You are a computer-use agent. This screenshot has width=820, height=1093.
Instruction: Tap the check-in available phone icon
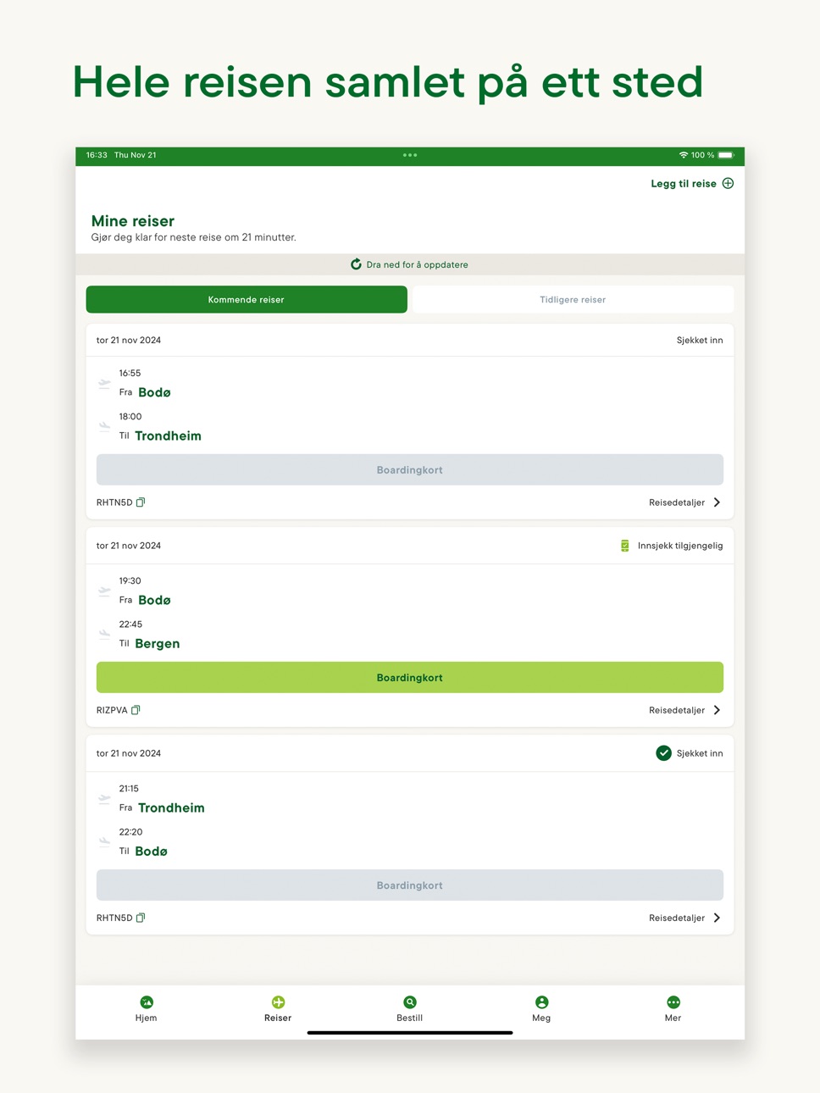(x=624, y=546)
